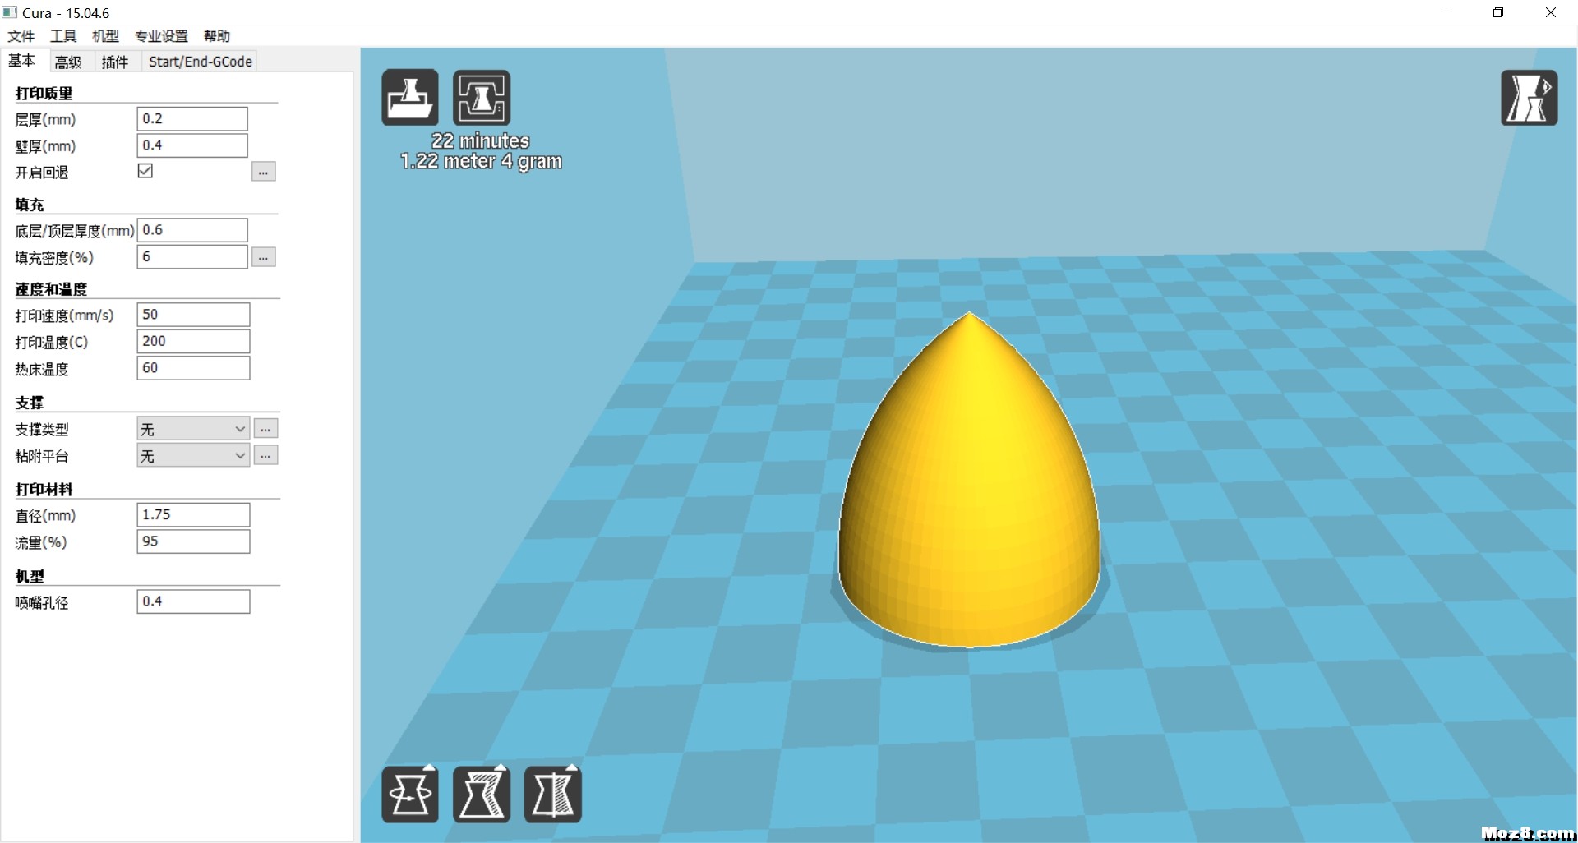Expand the 支撑类型 dropdown

[x=193, y=429]
